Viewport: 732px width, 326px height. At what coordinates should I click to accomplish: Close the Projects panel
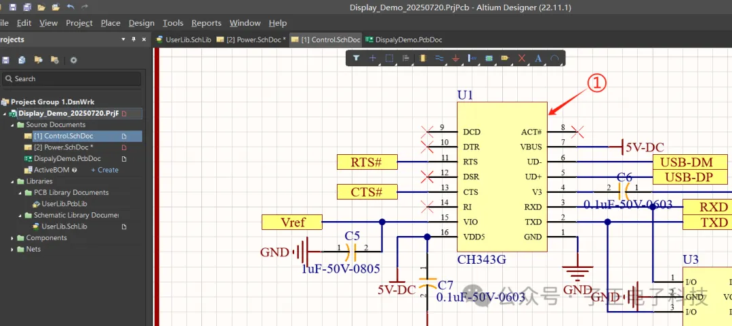click(x=144, y=40)
